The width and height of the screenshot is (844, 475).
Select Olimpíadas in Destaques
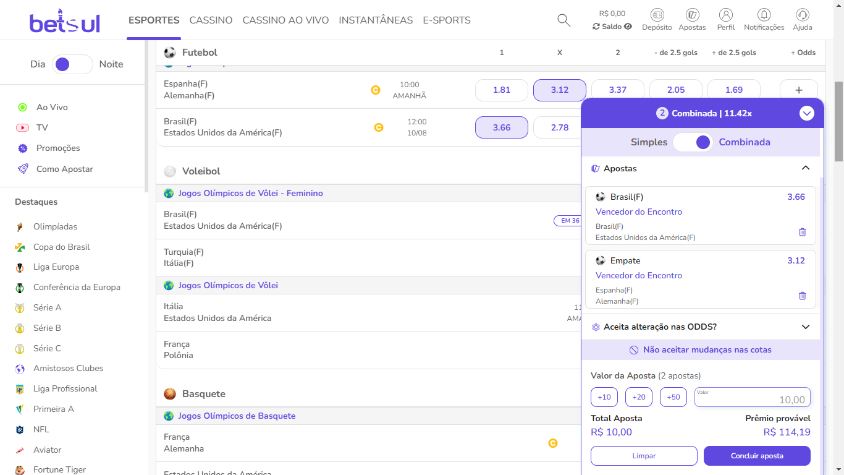[55, 226]
